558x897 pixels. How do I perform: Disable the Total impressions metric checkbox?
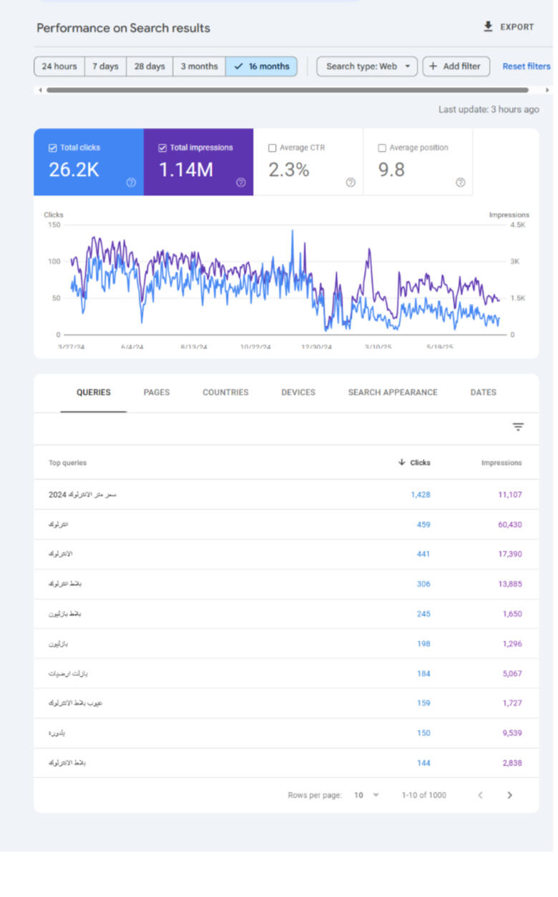[x=162, y=148]
